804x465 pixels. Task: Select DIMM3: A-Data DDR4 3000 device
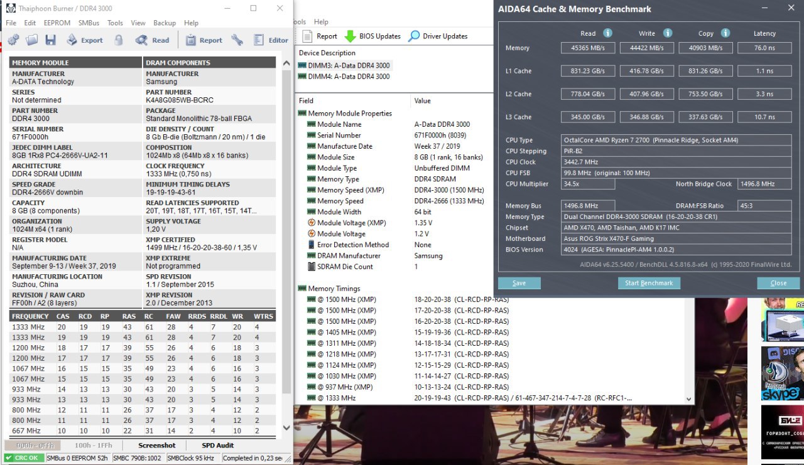tap(344, 65)
